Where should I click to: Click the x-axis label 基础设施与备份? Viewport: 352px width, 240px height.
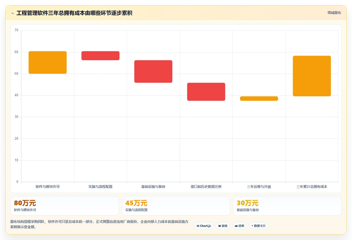point(153,187)
